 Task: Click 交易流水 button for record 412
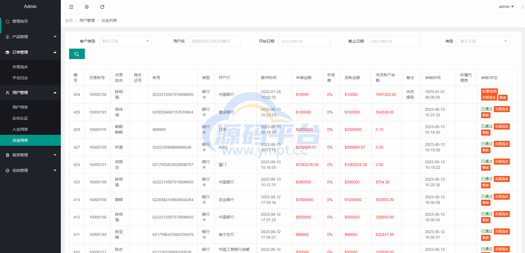click(x=502, y=214)
